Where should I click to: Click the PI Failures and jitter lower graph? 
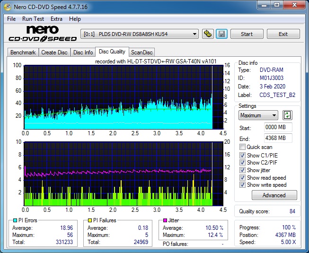click(x=124, y=174)
